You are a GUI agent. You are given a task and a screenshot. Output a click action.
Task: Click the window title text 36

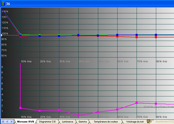coord(8,4)
